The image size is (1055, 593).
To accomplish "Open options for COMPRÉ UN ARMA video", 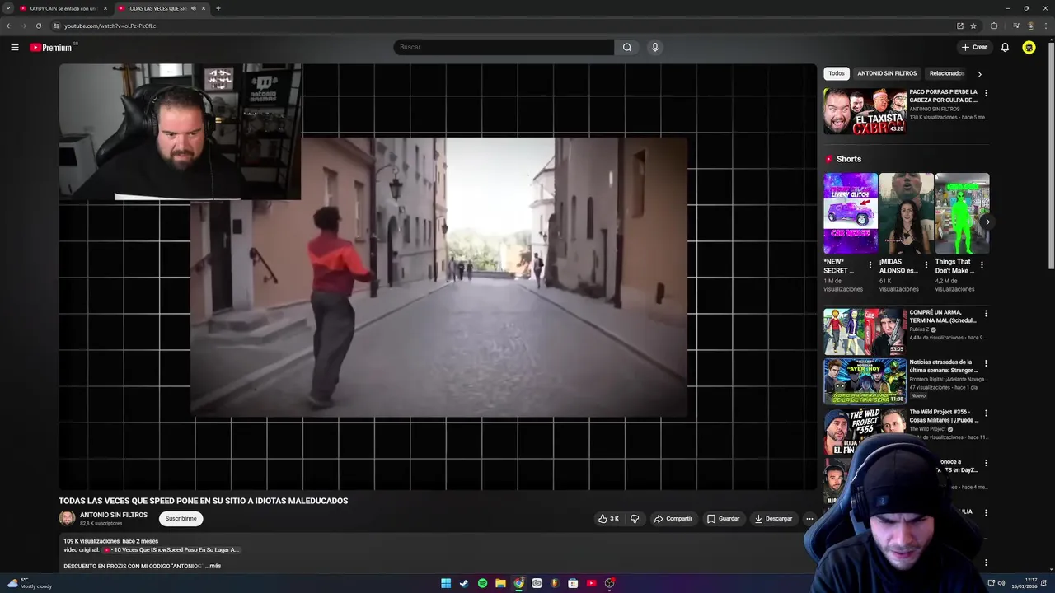I will (x=986, y=314).
